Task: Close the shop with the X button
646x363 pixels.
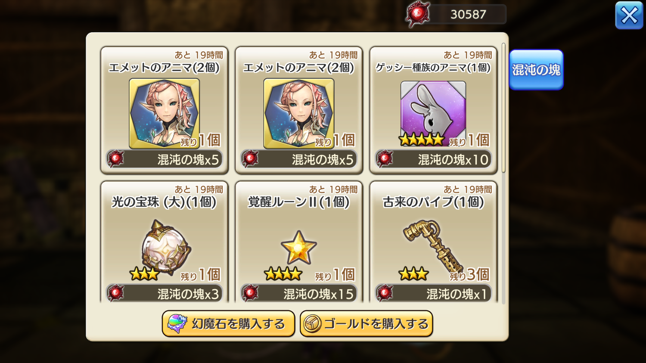Action: pos(629,16)
